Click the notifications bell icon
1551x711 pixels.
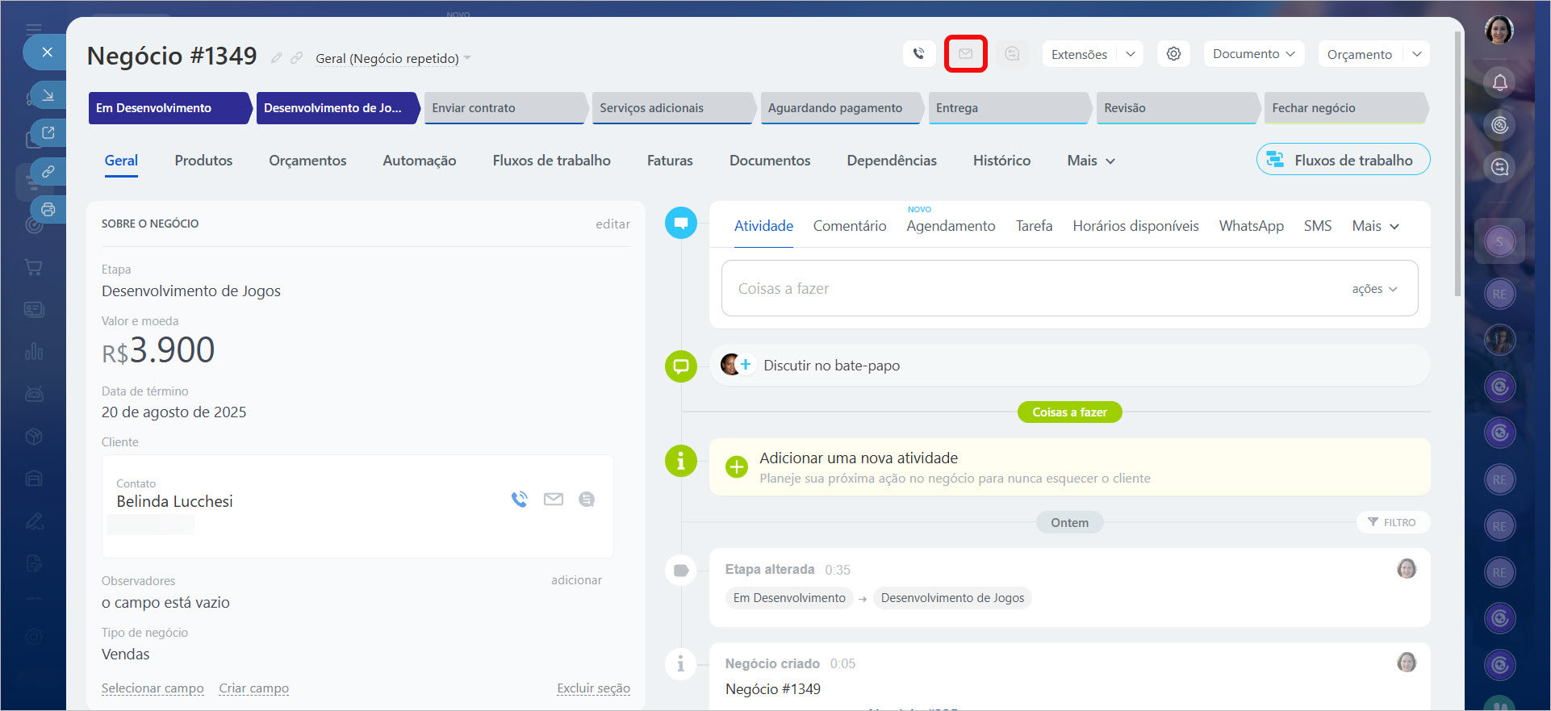click(x=1499, y=82)
